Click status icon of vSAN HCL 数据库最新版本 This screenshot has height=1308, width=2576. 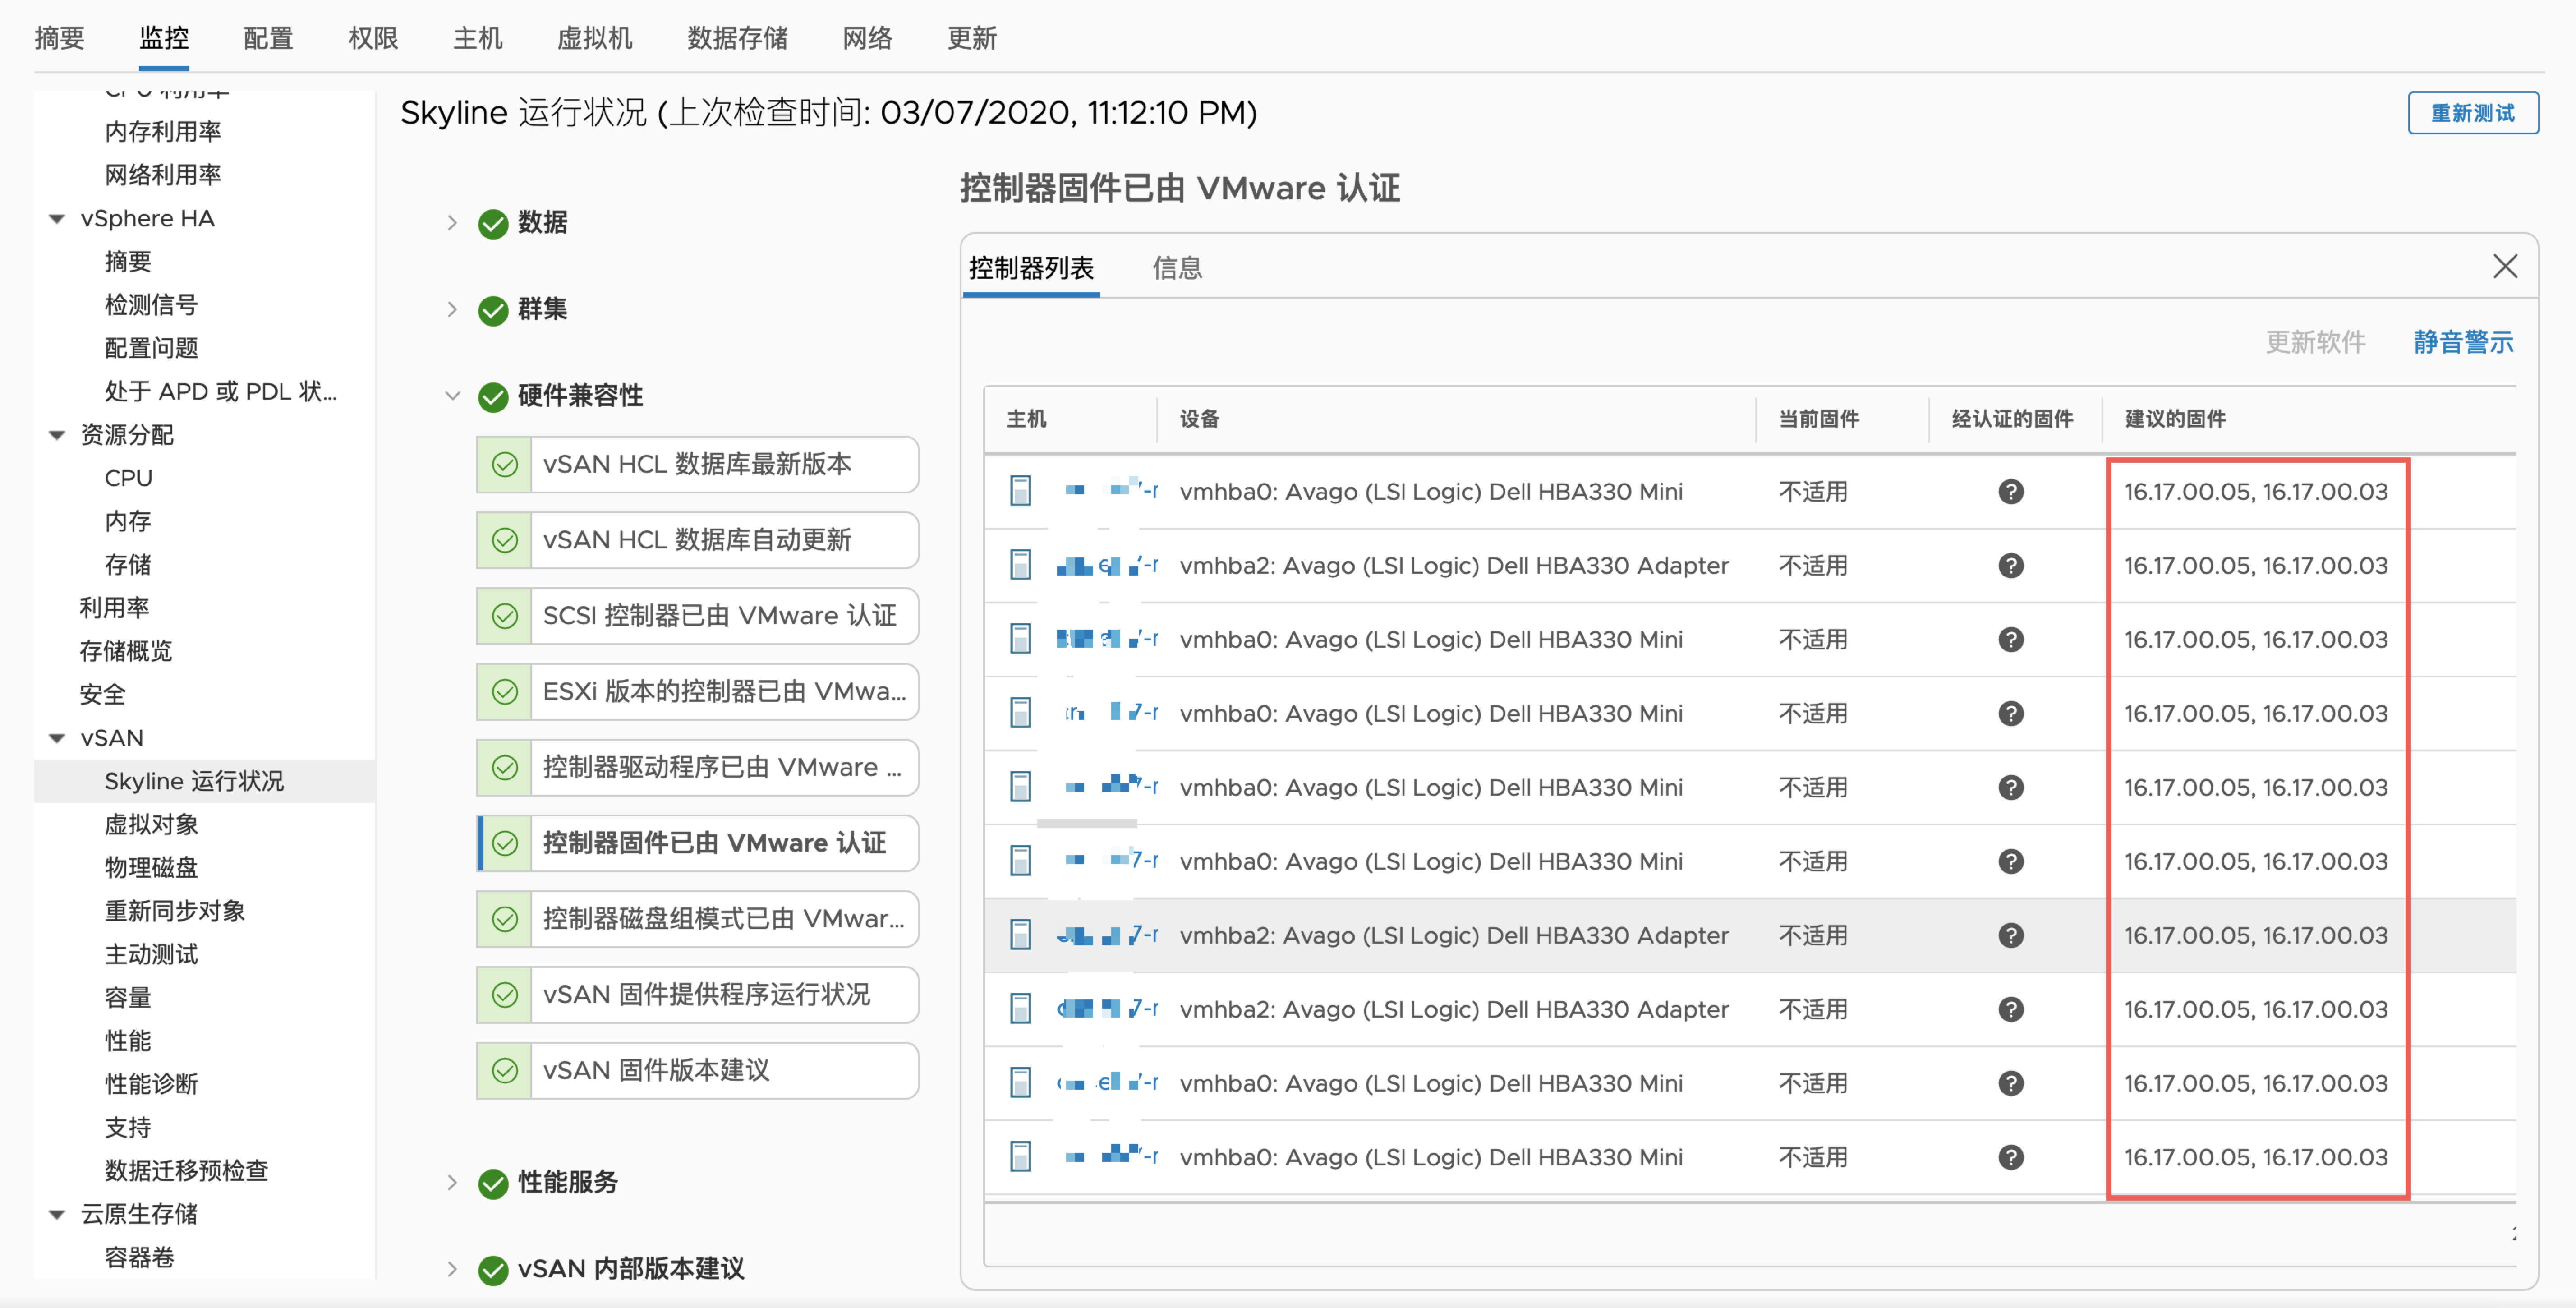[505, 465]
